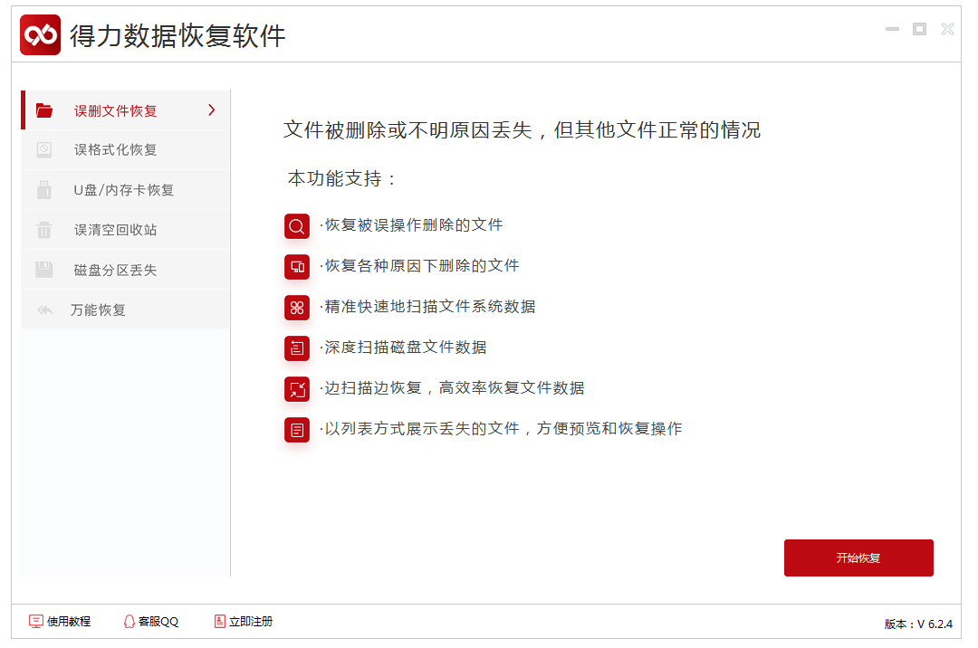
Task: Close the recovery software window
Action: coord(947,29)
